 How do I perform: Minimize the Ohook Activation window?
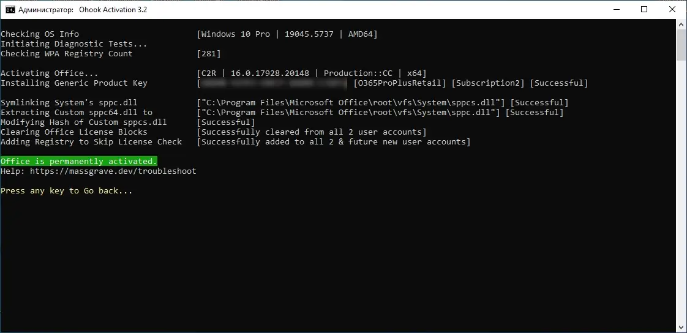pos(616,10)
